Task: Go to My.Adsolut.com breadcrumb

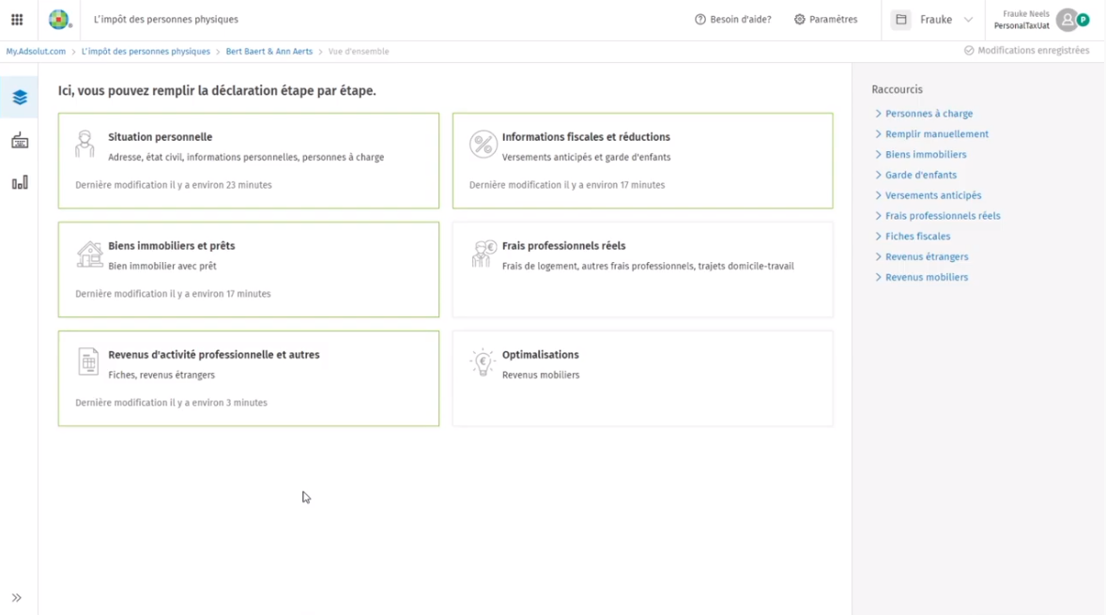Action: [x=36, y=52]
